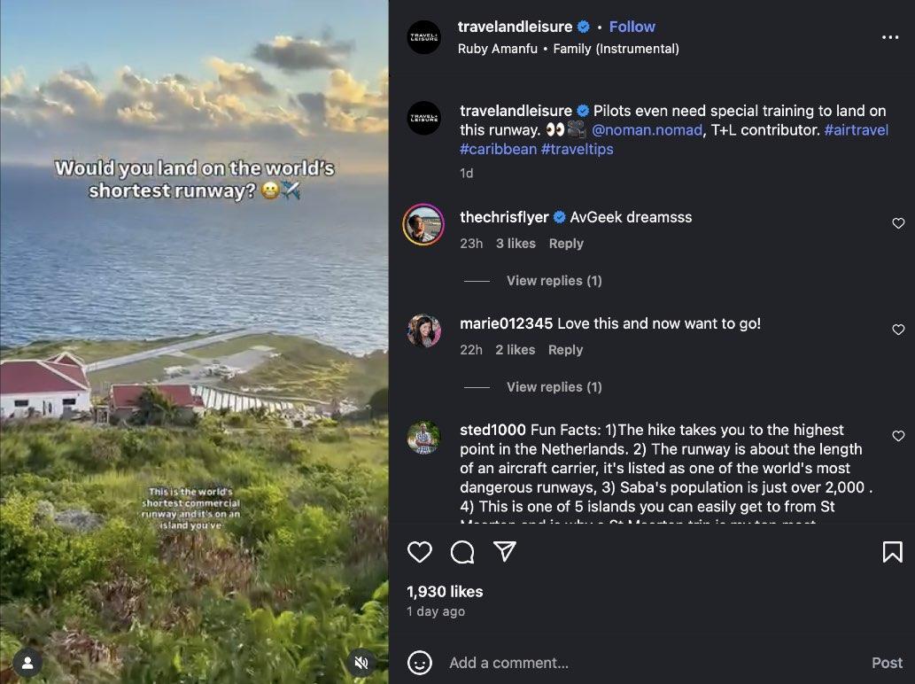
Task: Open the #caribbean hashtag
Action: coord(498,149)
